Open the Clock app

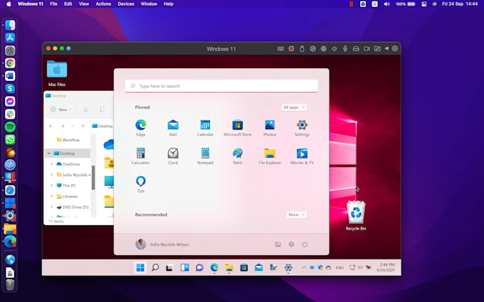coord(173,156)
